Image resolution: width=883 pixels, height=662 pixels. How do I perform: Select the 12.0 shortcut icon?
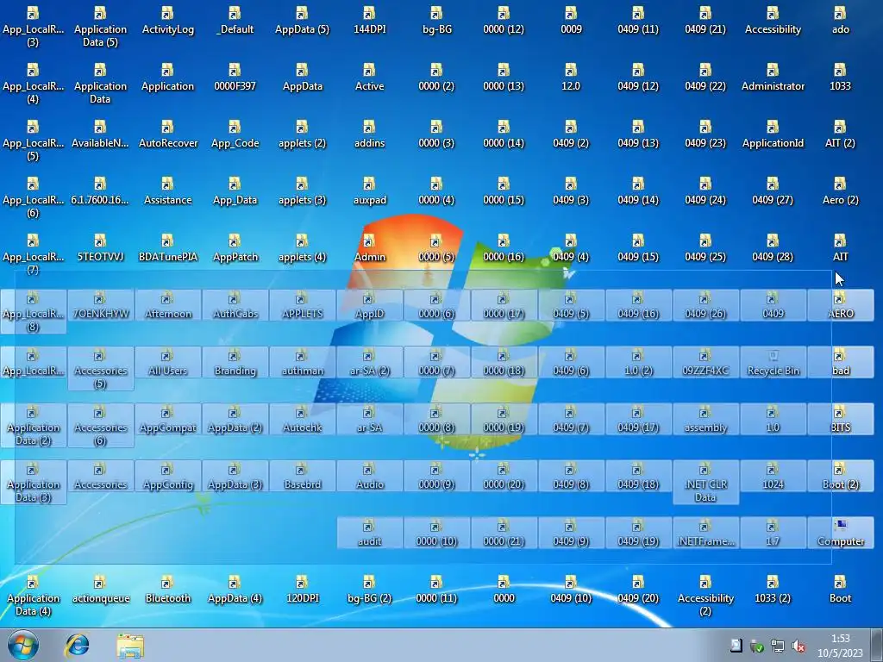click(571, 78)
